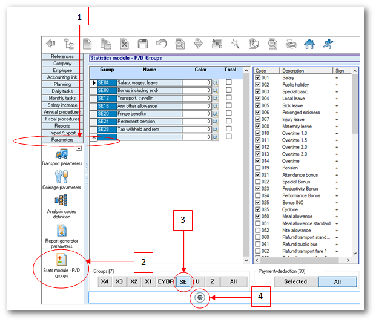Open color lookup for SE20 row

point(214,114)
